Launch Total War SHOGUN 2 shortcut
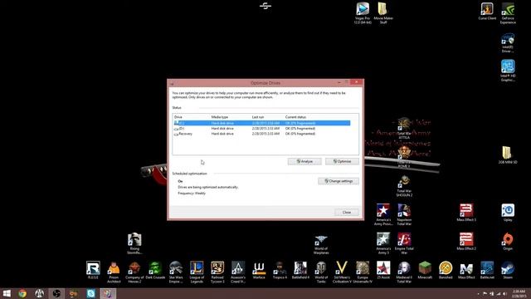Viewport: 531px width, 299px height. click(x=404, y=186)
